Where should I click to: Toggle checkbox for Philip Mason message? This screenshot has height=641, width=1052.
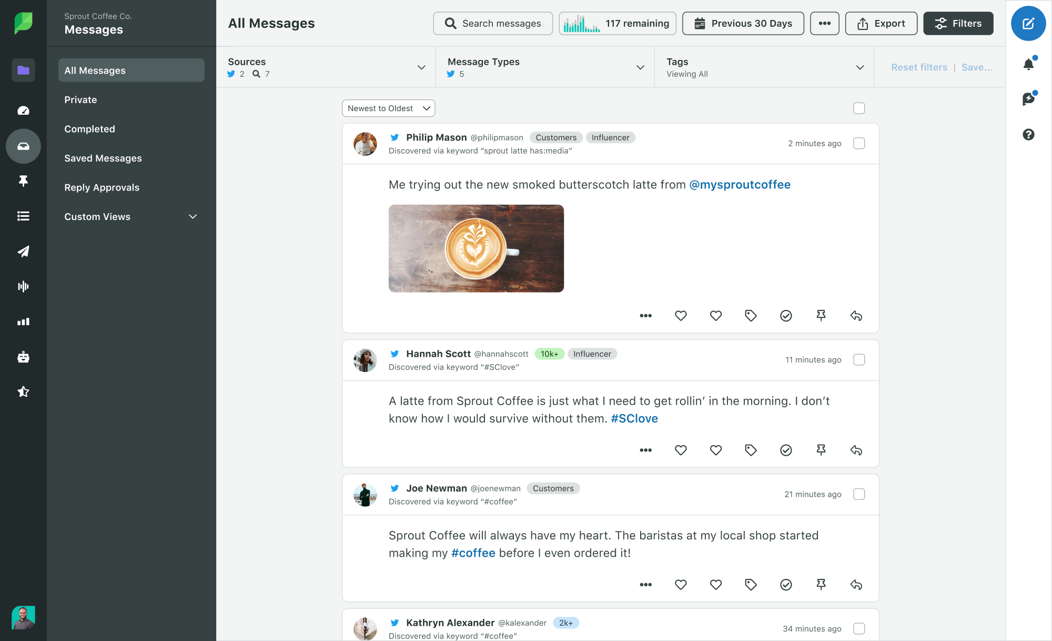coord(859,144)
